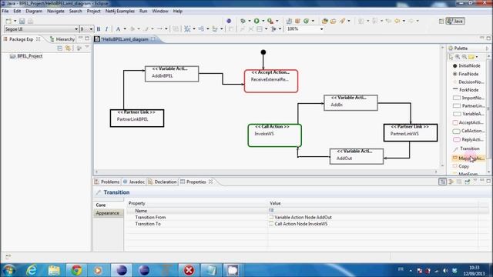This screenshot has height=277, width=493.
Task: Open the Segoe UI font name dropdown
Action: coord(76,29)
